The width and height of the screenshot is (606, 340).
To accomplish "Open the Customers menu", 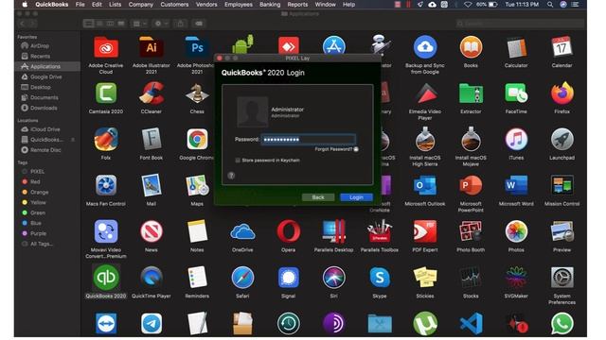I will click(174, 5).
